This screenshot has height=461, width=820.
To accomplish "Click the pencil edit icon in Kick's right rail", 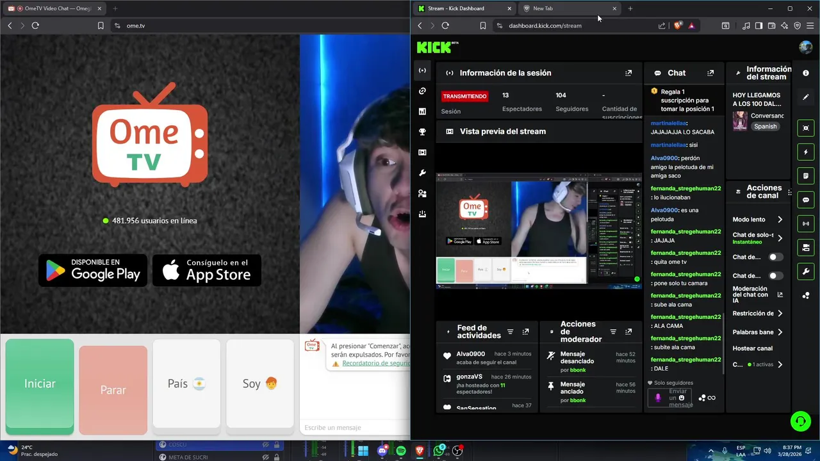I will [806, 97].
